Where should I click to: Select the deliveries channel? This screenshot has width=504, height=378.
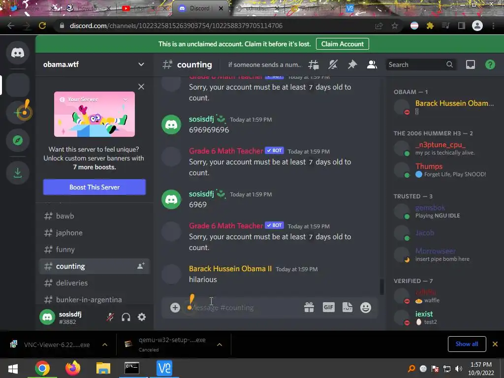[x=94, y=283]
